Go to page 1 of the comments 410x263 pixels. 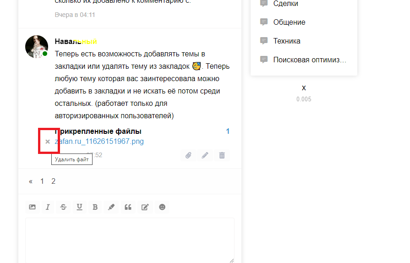click(x=42, y=181)
